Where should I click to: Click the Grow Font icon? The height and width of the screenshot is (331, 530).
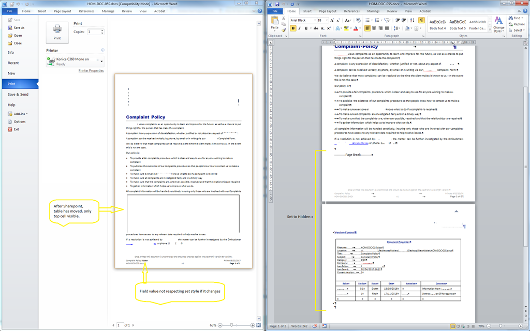[x=332, y=20]
